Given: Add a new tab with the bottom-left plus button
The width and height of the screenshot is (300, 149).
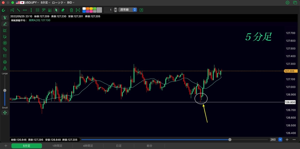Looking at the screenshot, I should (x=6, y=145).
